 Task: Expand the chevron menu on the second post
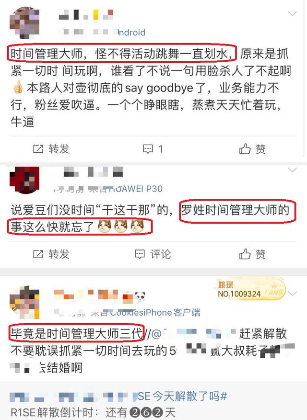pos(292,170)
